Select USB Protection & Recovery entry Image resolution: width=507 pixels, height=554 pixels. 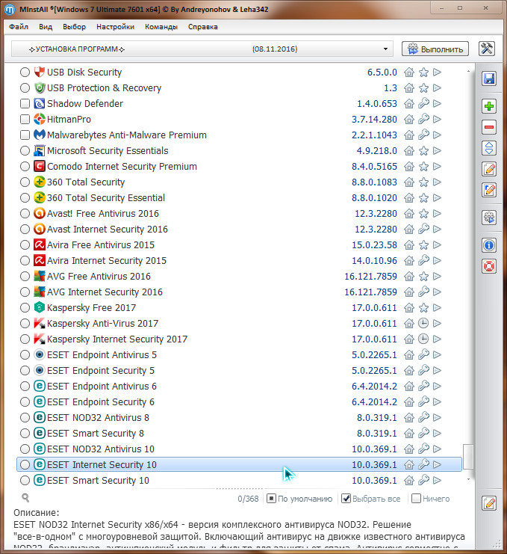tap(239, 88)
